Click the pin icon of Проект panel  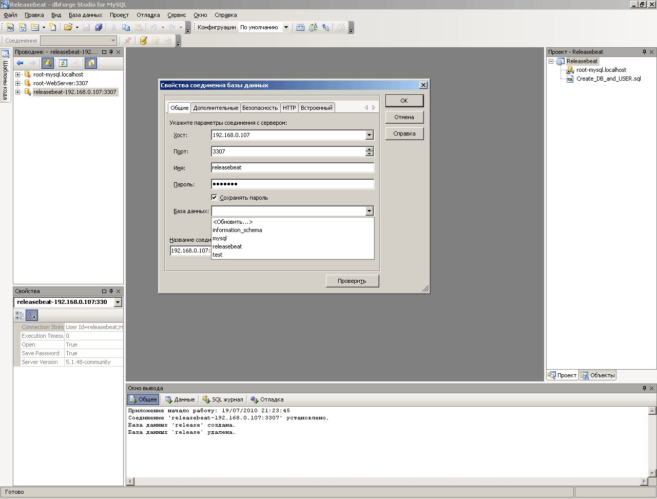pyautogui.click(x=645, y=52)
